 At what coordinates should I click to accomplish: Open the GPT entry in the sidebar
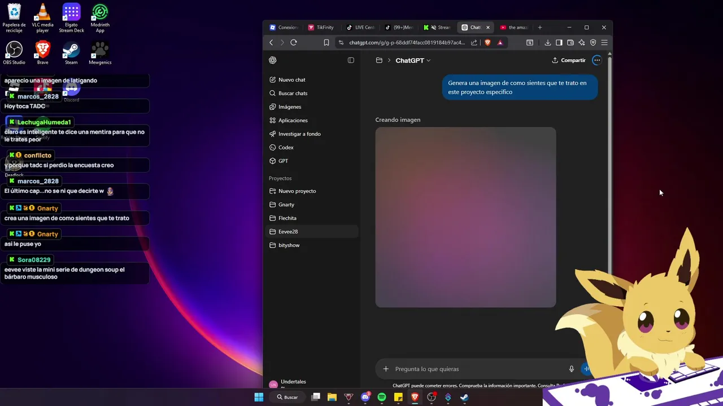311,161
